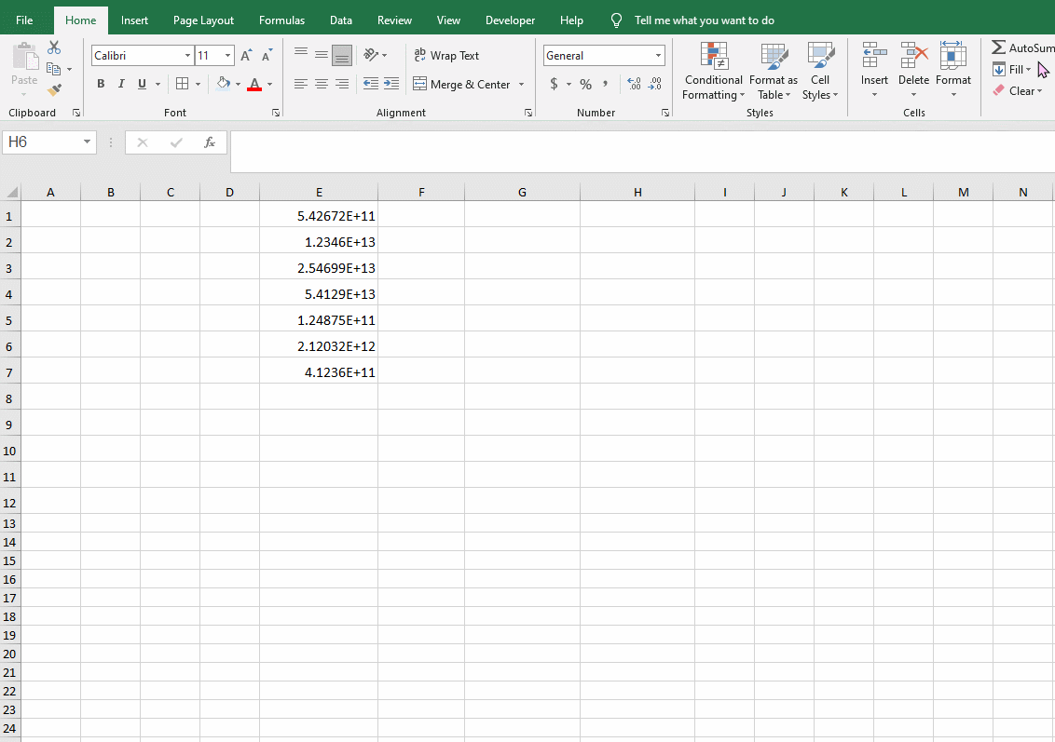Click the Name Box showing H6

[x=49, y=142]
